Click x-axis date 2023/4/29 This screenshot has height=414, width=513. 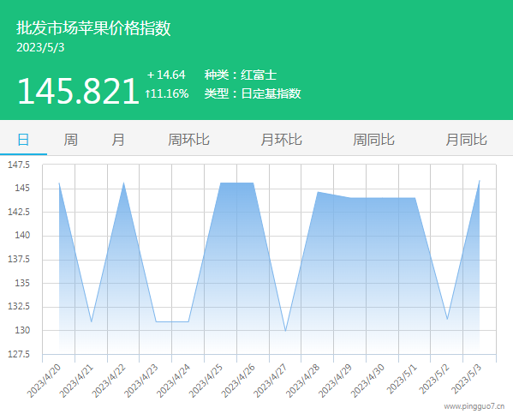335,381
